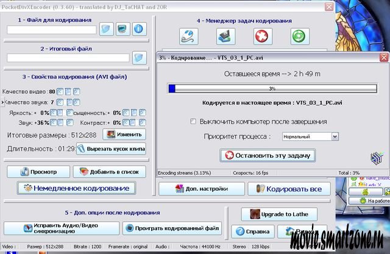Decrease audio quality with left arrow
390x254 pixels.
tap(60, 102)
